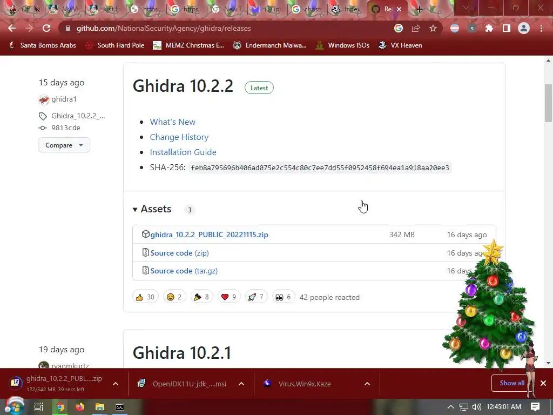
Task: Open the Chrome three-dot menu
Action: click(541, 28)
